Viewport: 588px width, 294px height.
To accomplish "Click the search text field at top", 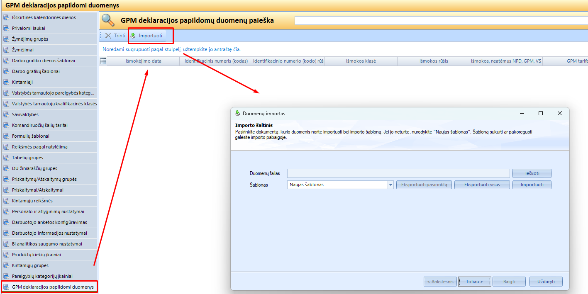I will click(441, 21).
